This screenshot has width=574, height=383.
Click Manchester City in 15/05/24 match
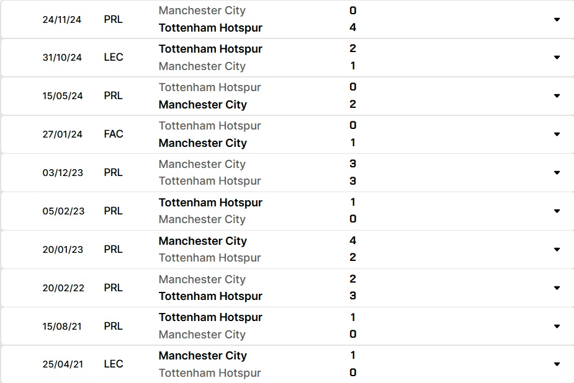[203, 105]
